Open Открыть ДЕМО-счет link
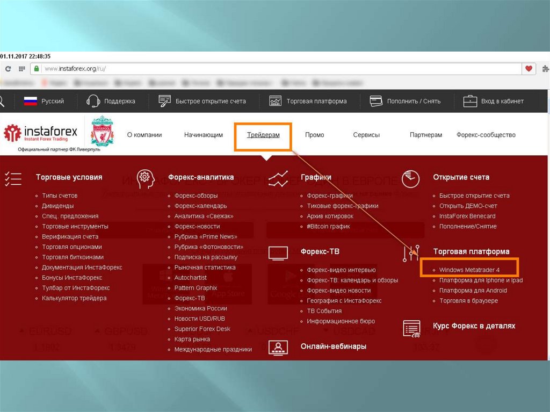Viewport: 550px width, 412px height. (468, 206)
